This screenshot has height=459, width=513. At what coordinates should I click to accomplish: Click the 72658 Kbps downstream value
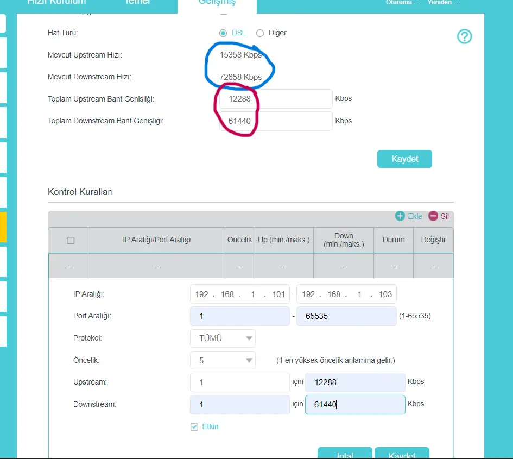[x=240, y=77]
